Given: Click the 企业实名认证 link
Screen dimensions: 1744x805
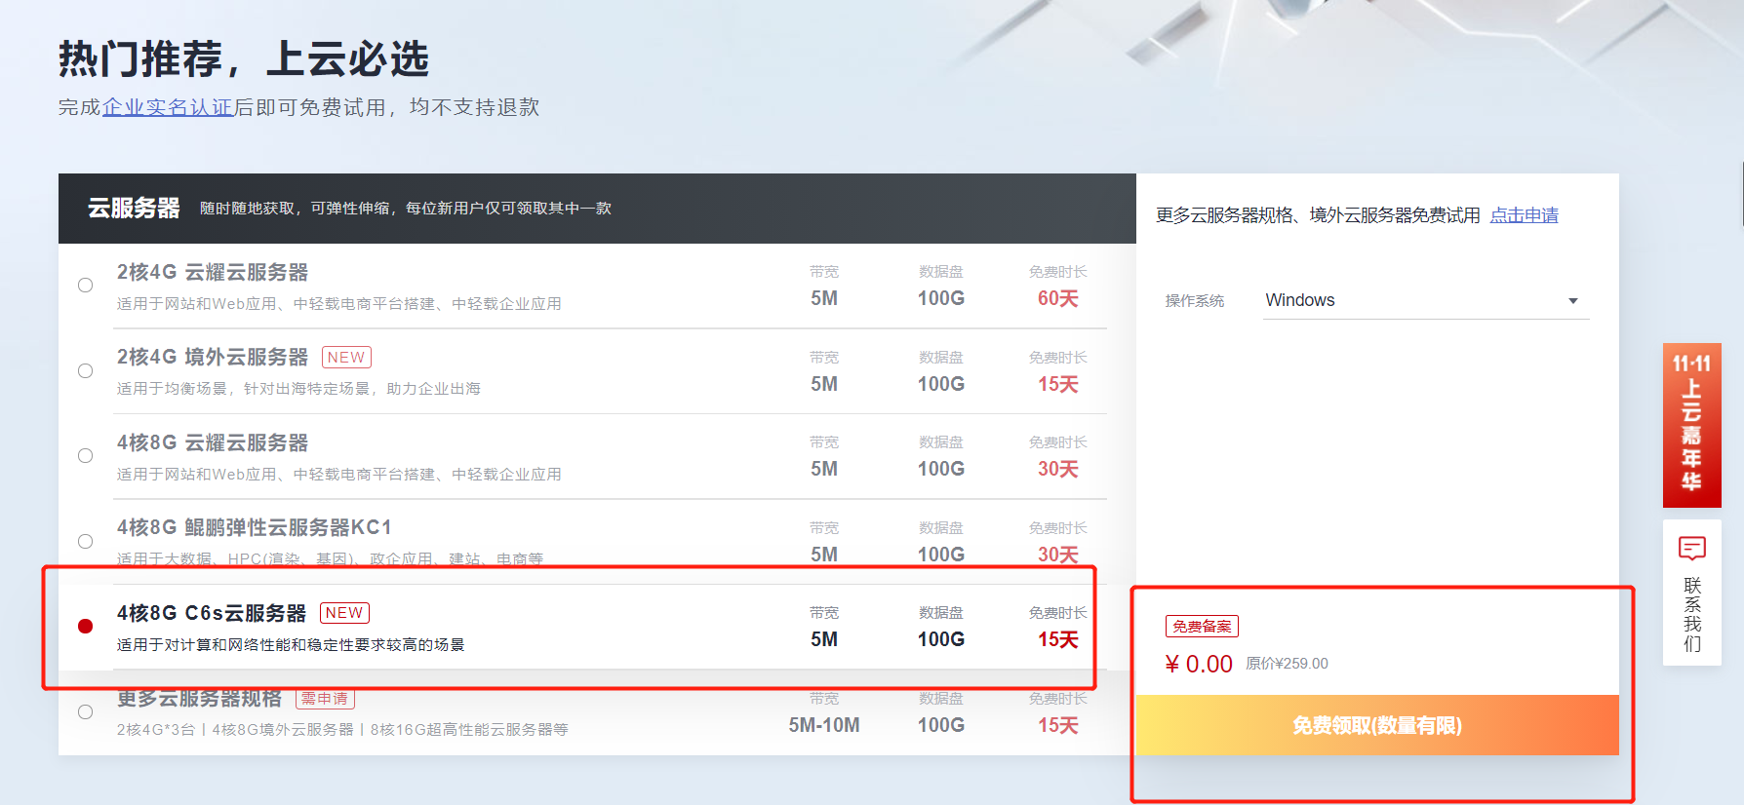Looking at the screenshot, I should [x=168, y=107].
